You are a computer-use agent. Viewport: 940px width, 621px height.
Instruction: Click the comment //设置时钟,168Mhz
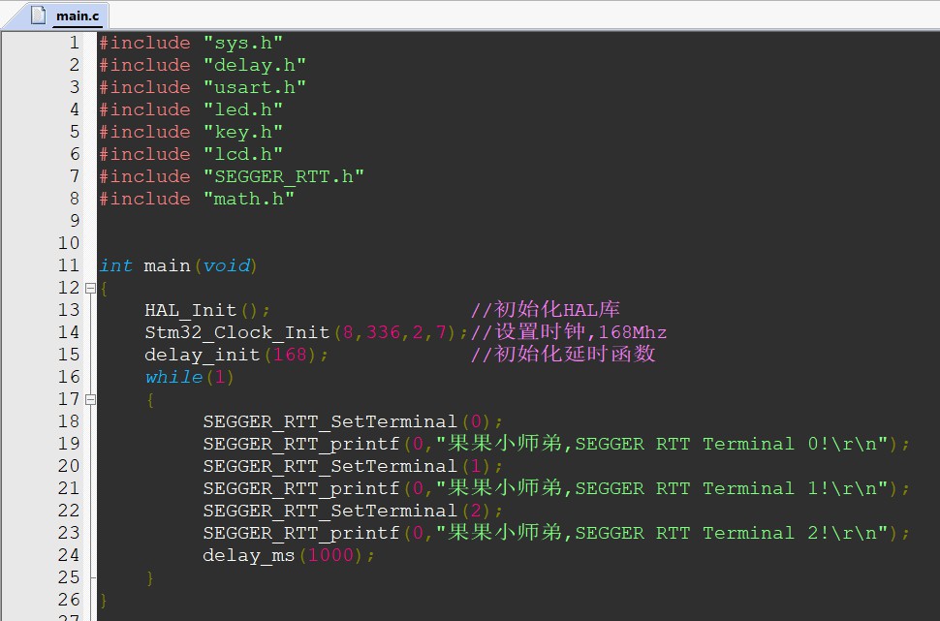(568, 332)
